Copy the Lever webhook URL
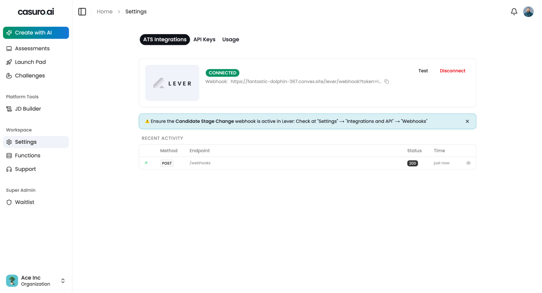Screen dimensions: 542x293 coord(387,82)
